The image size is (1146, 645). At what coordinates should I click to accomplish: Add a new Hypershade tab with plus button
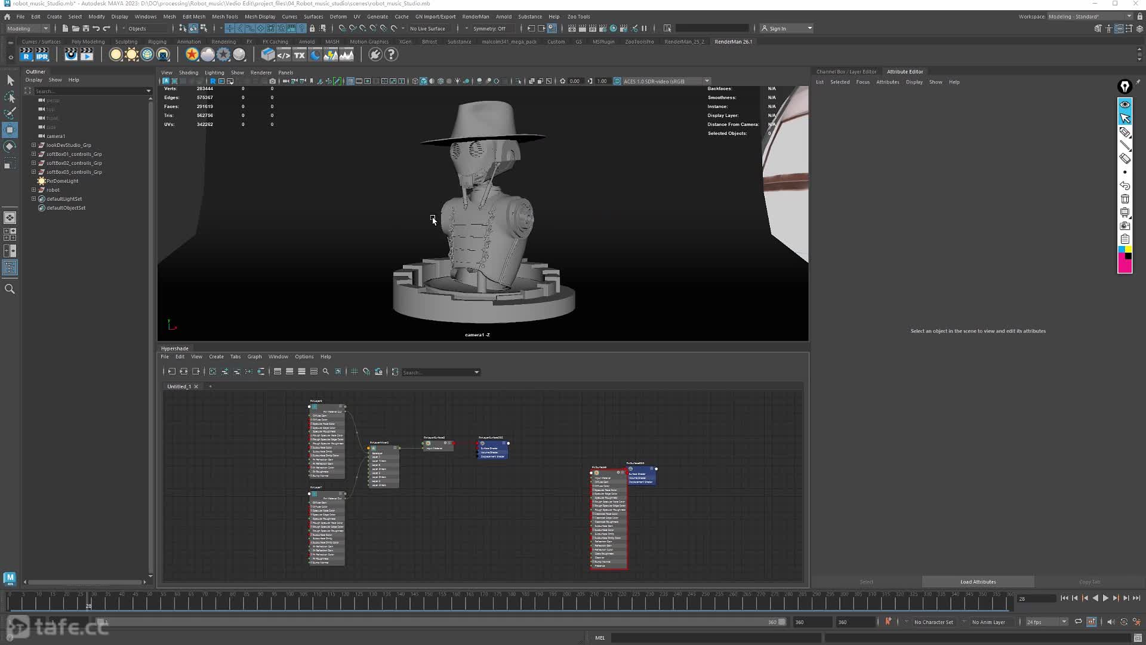coord(210,386)
